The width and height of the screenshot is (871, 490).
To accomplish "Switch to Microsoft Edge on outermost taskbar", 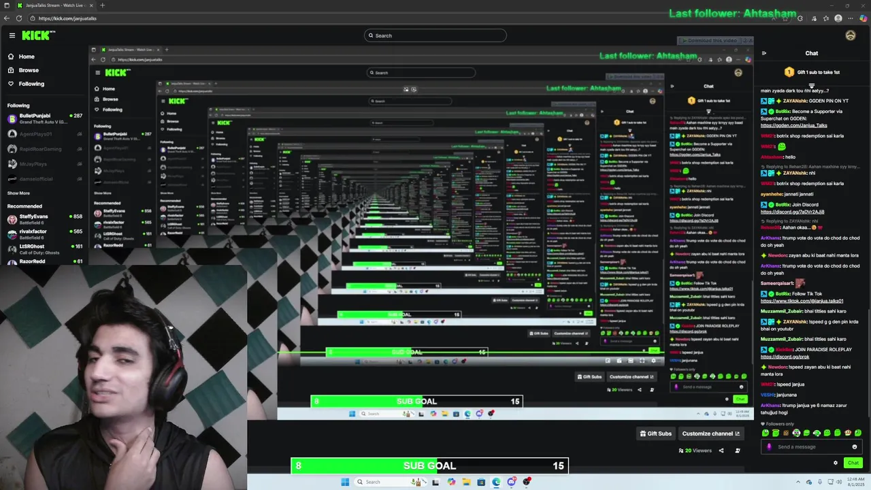I will [496, 482].
